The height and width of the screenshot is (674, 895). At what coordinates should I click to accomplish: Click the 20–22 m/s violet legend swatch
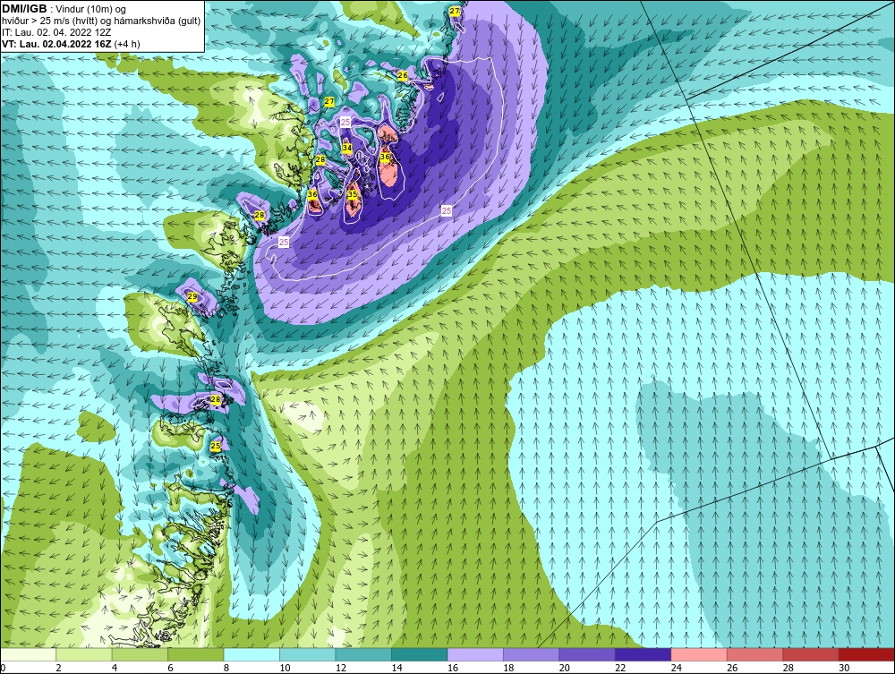point(587,654)
